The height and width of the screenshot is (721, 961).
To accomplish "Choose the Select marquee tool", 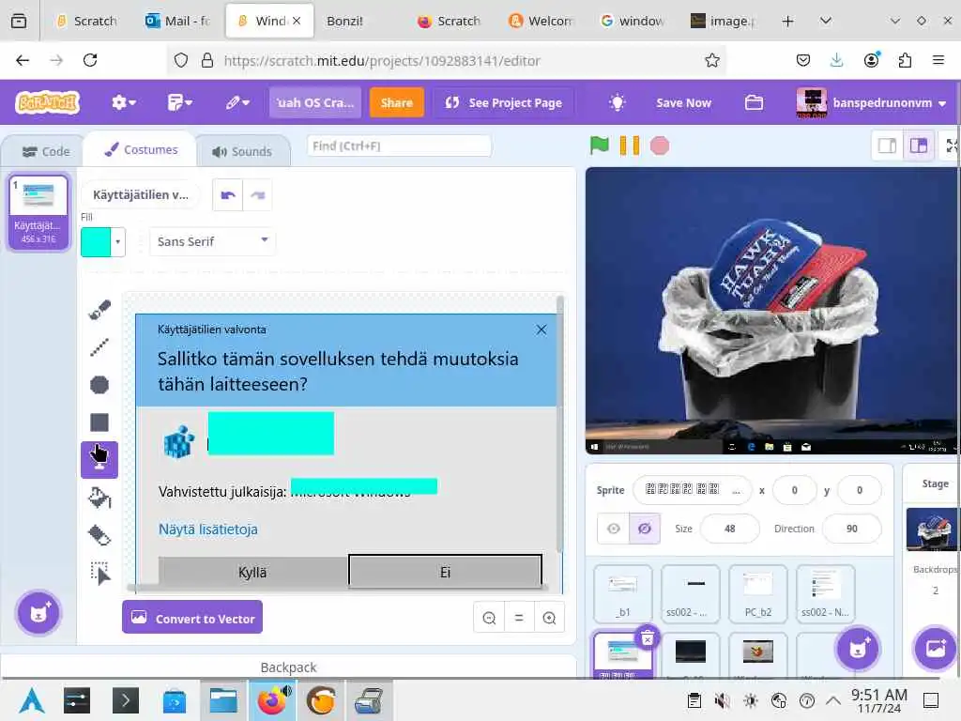I will (x=99, y=573).
